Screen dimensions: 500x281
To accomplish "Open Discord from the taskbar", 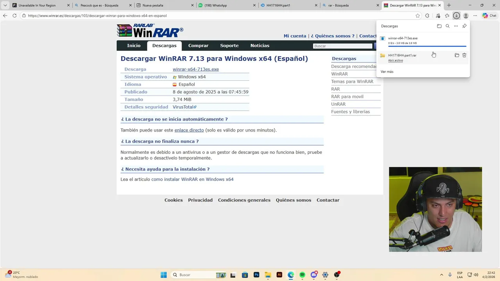I will click(314, 275).
